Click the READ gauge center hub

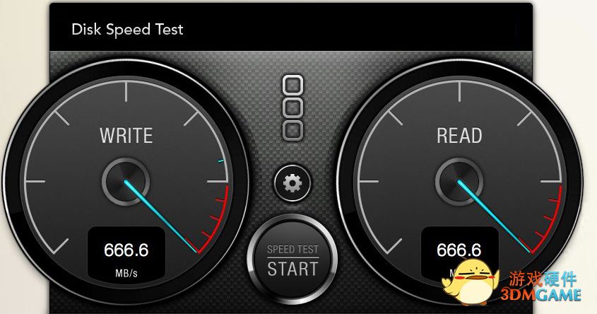pos(459,182)
